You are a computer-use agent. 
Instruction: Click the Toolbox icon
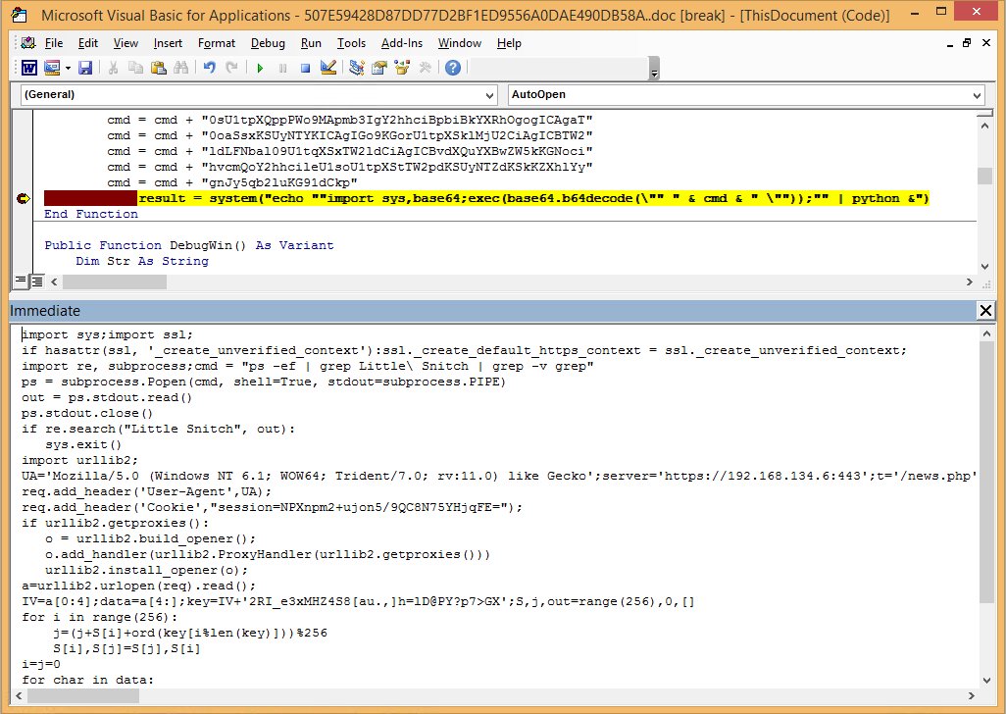click(x=425, y=68)
